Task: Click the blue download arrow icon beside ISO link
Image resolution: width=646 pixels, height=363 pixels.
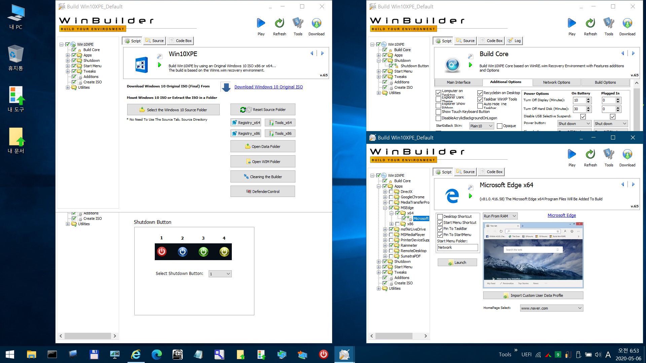Action: click(226, 87)
